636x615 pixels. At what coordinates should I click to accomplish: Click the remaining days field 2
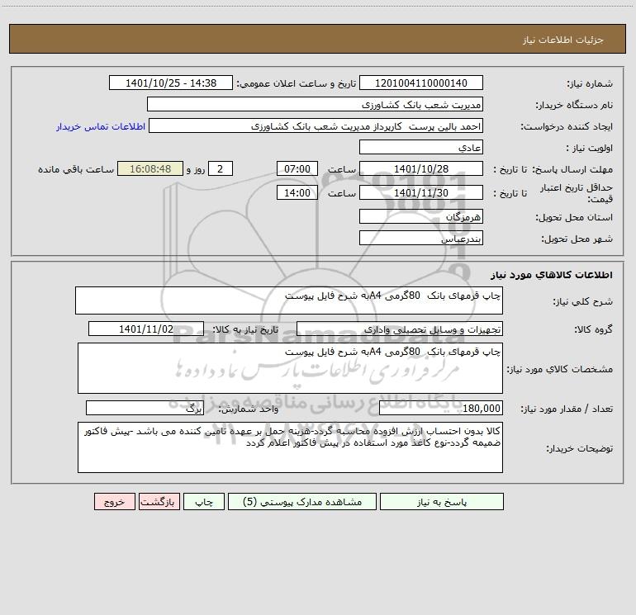221,168
